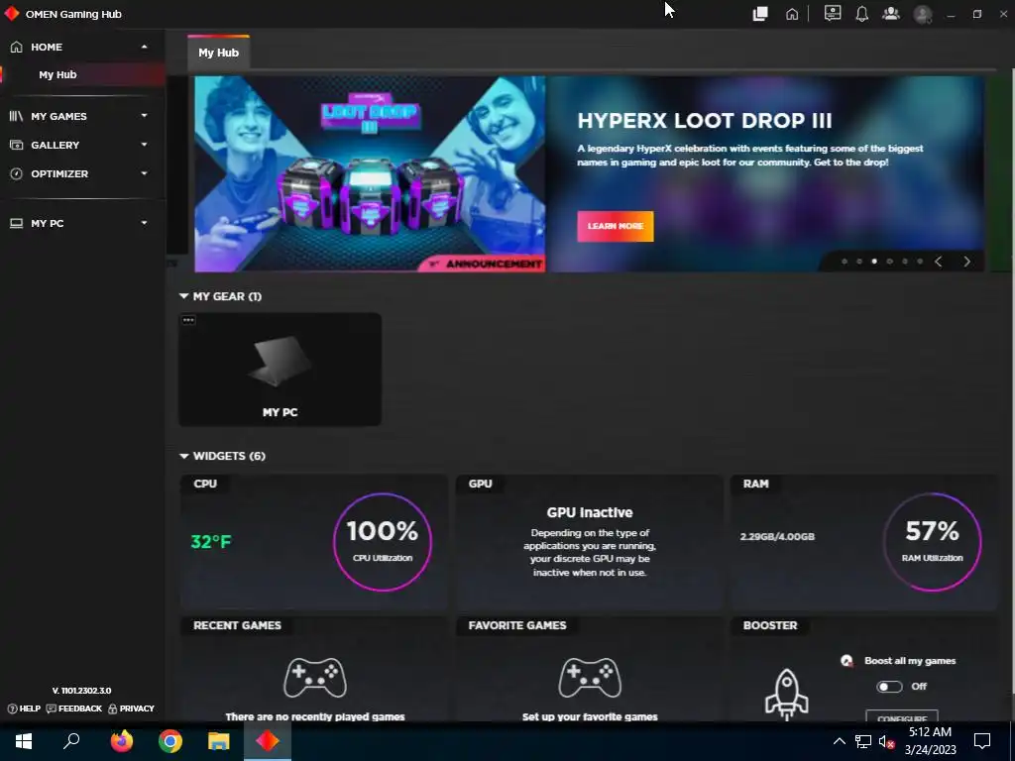Click the version number V. 1101.2302.3.0
1015x761 pixels.
point(81,691)
